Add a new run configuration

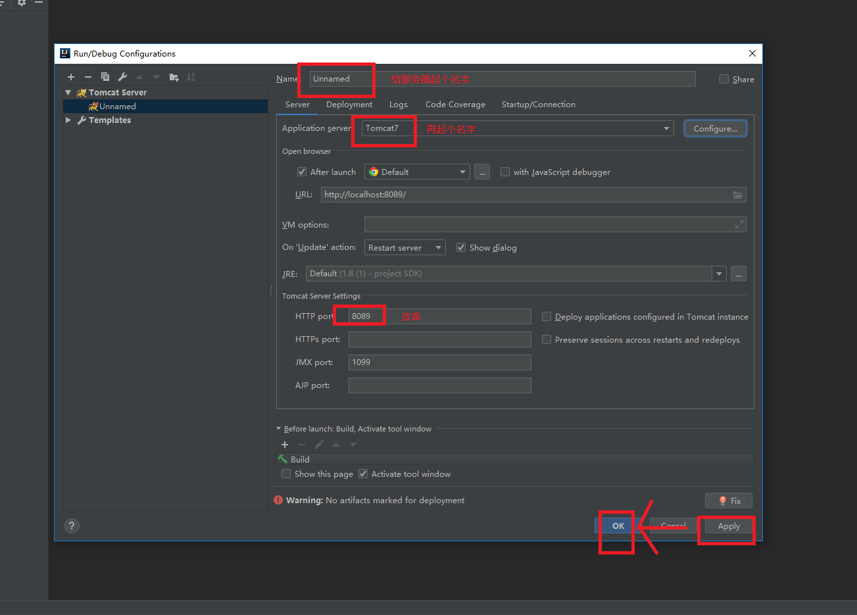[x=71, y=77]
